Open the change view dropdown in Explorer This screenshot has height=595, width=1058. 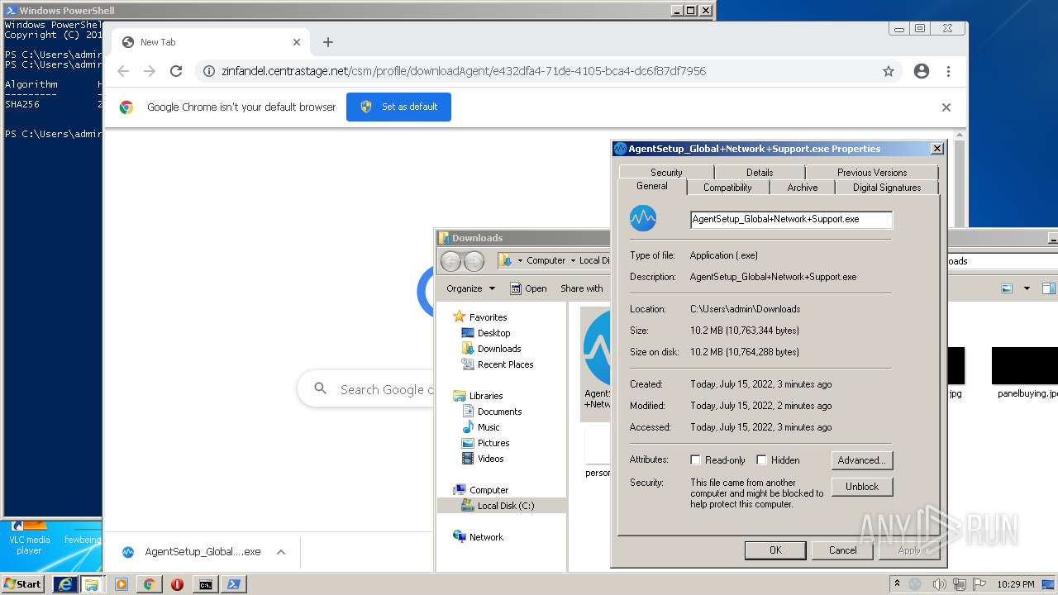click(1027, 288)
